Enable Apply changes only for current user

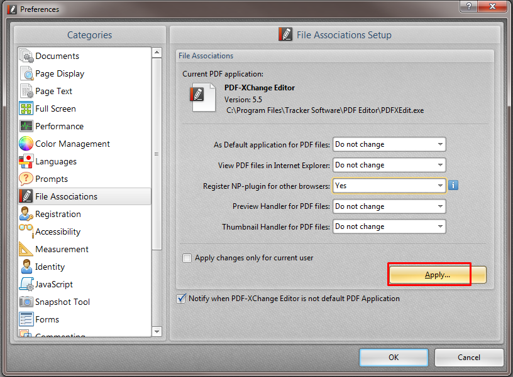pos(187,258)
